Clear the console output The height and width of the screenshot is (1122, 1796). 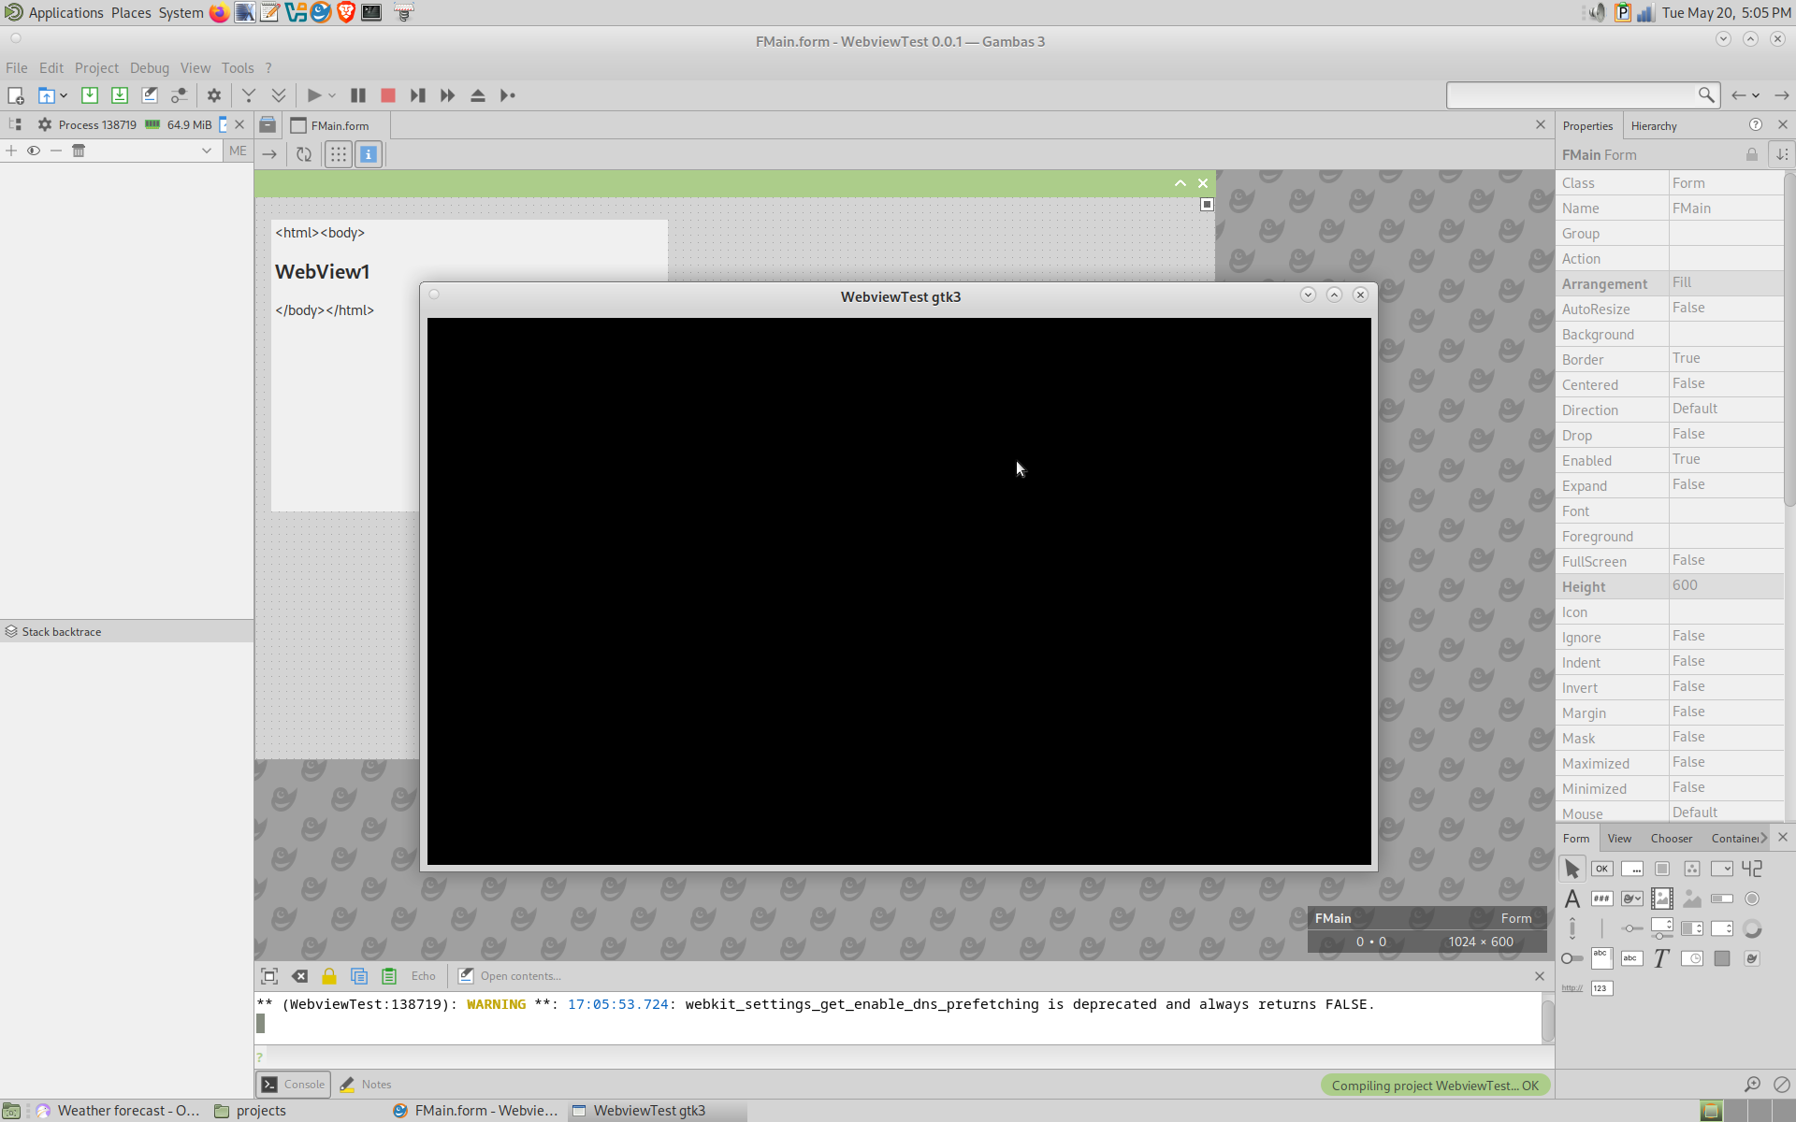pyautogui.click(x=299, y=976)
